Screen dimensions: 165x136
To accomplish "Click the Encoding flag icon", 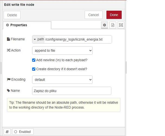I will [9, 79].
